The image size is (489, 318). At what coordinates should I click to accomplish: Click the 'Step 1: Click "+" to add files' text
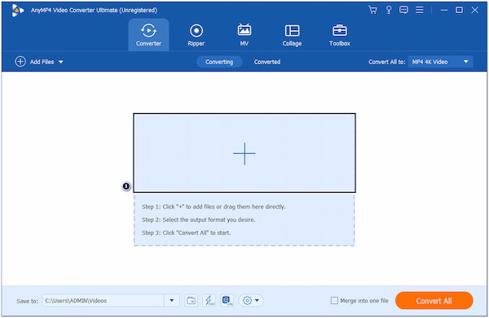[x=214, y=207]
